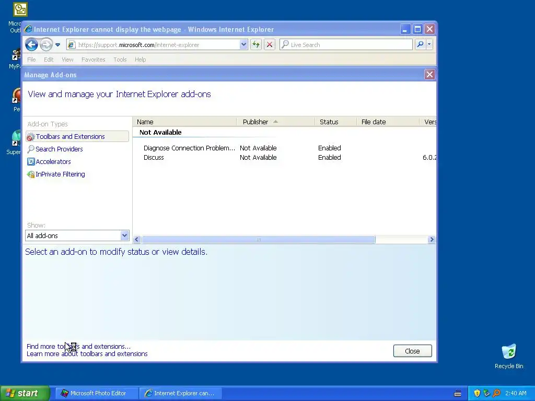Select the Diagnose Connection Problem add-on row
535x401 pixels.
(285, 148)
